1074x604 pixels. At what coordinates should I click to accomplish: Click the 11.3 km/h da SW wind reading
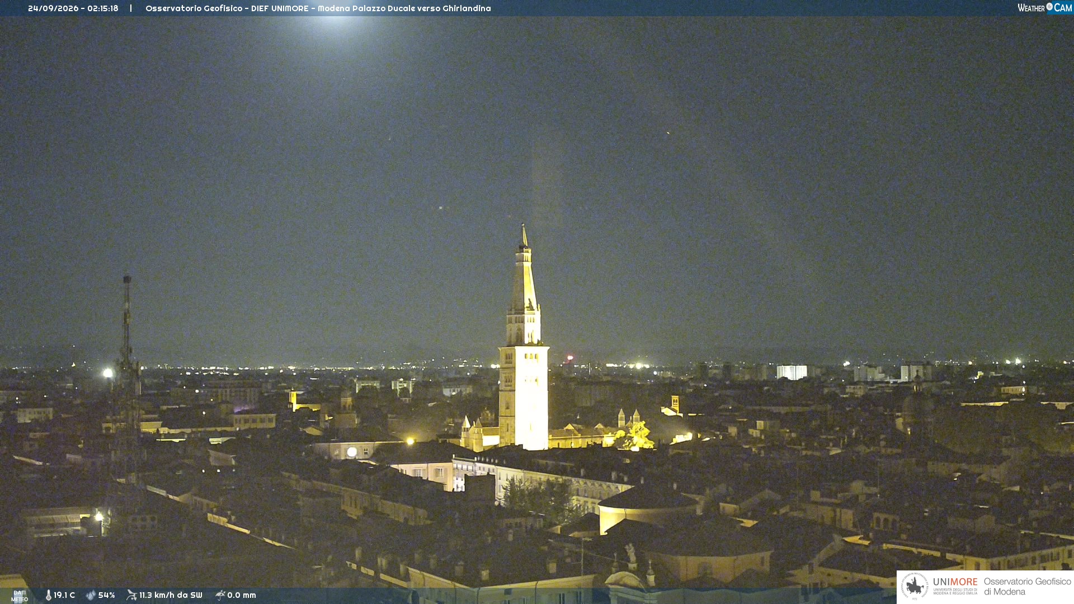(x=171, y=595)
